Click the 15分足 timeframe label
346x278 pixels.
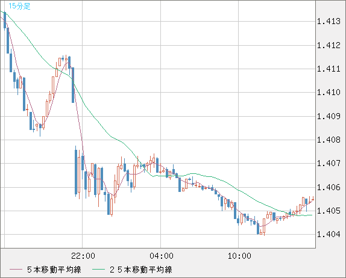(19, 6)
